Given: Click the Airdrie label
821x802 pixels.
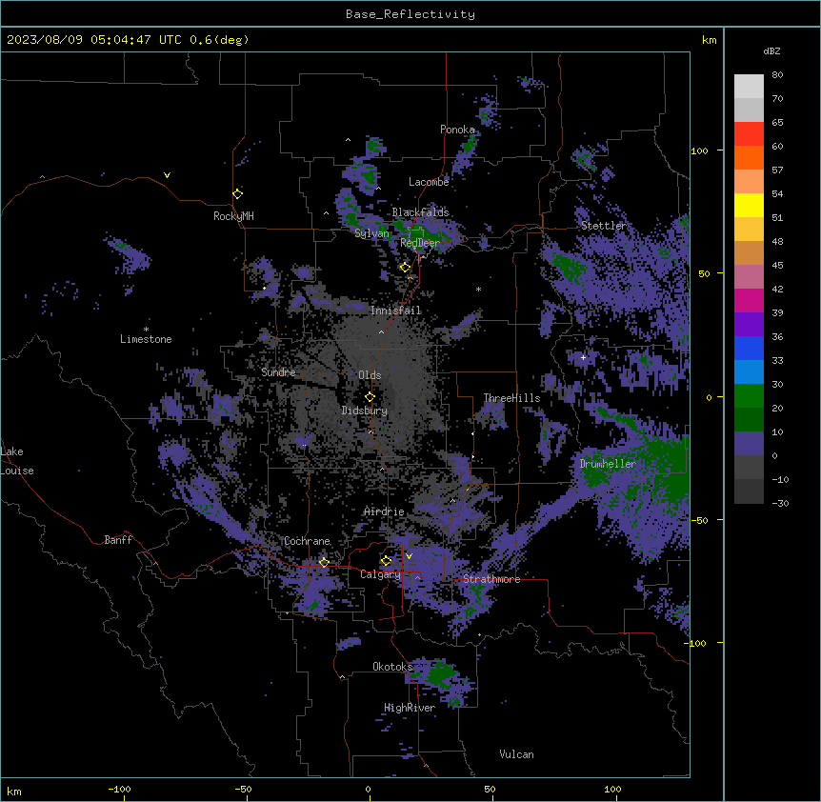Looking at the screenshot, I should pyautogui.click(x=385, y=511).
